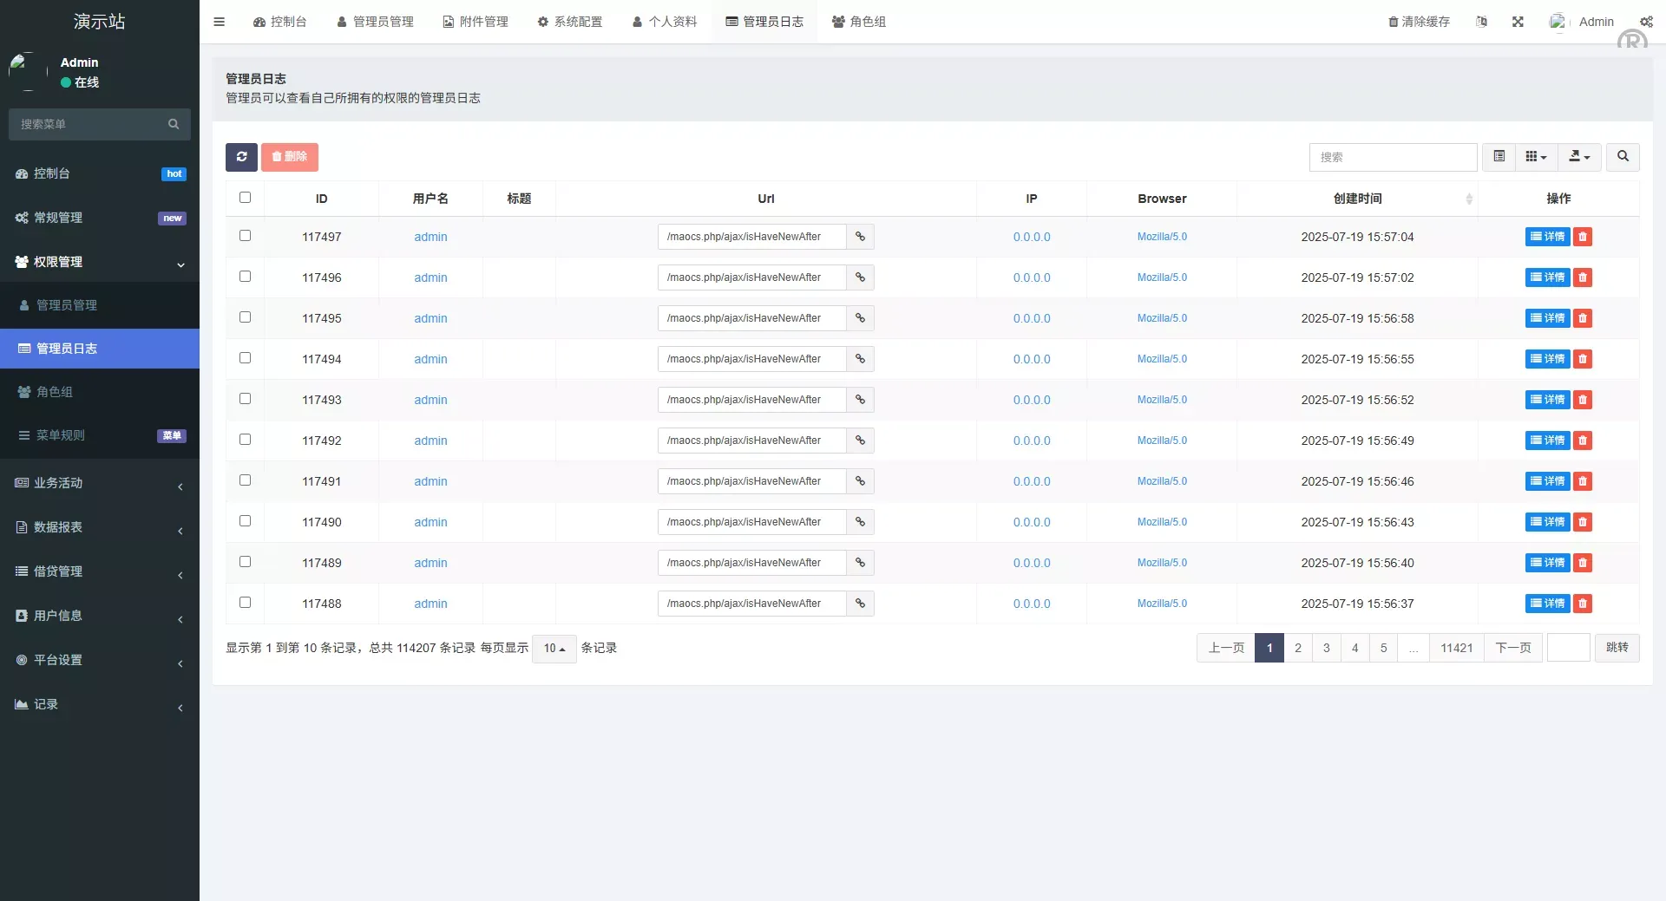Viewport: 1666px width, 901px height.
Task: Expand the 业务活动 sidebar section
Action: 100,483
